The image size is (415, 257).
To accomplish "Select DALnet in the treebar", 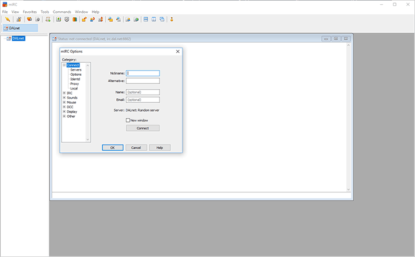I will 18,38.
